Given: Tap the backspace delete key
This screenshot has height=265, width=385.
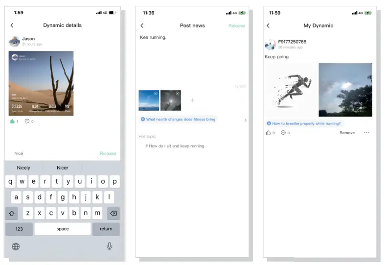Looking at the screenshot, I should [113, 213].
